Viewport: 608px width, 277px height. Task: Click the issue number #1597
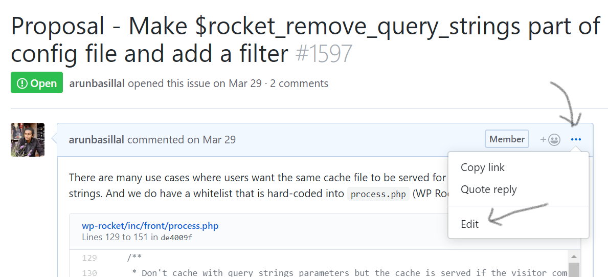(324, 54)
